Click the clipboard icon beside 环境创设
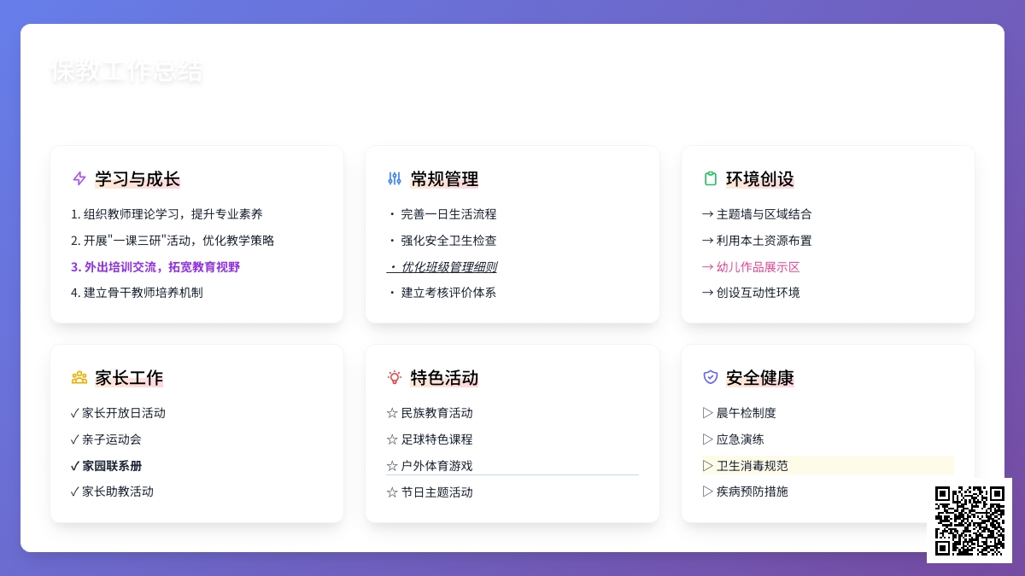The image size is (1025, 576). click(x=710, y=178)
